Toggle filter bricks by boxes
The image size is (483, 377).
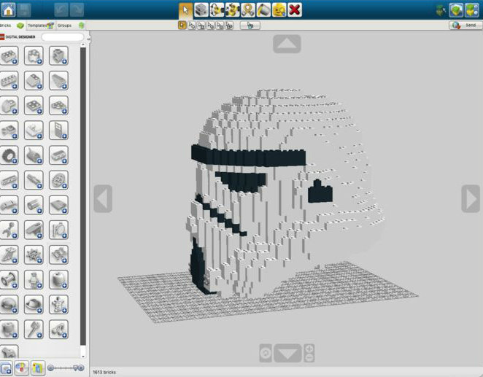point(38,368)
